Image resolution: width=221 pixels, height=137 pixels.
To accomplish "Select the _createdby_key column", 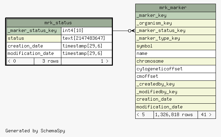I will (176, 84).
